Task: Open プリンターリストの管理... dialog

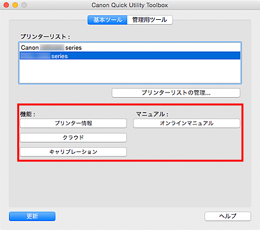Action: [x=176, y=93]
